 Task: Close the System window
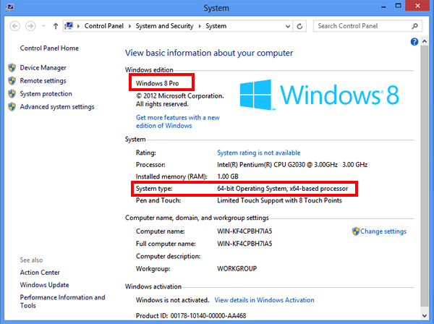(417, 6)
